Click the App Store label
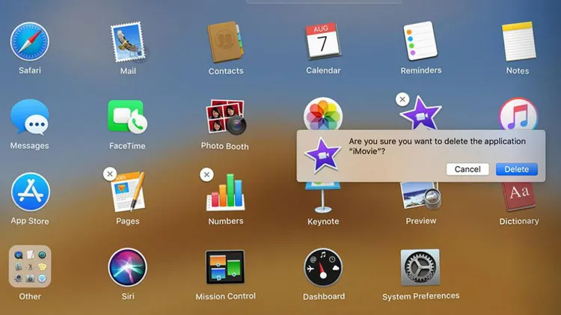 (x=30, y=221)
